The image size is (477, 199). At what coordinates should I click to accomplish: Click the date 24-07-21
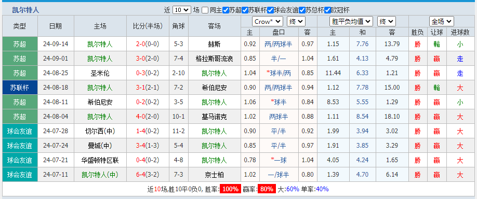click(56, 160)
